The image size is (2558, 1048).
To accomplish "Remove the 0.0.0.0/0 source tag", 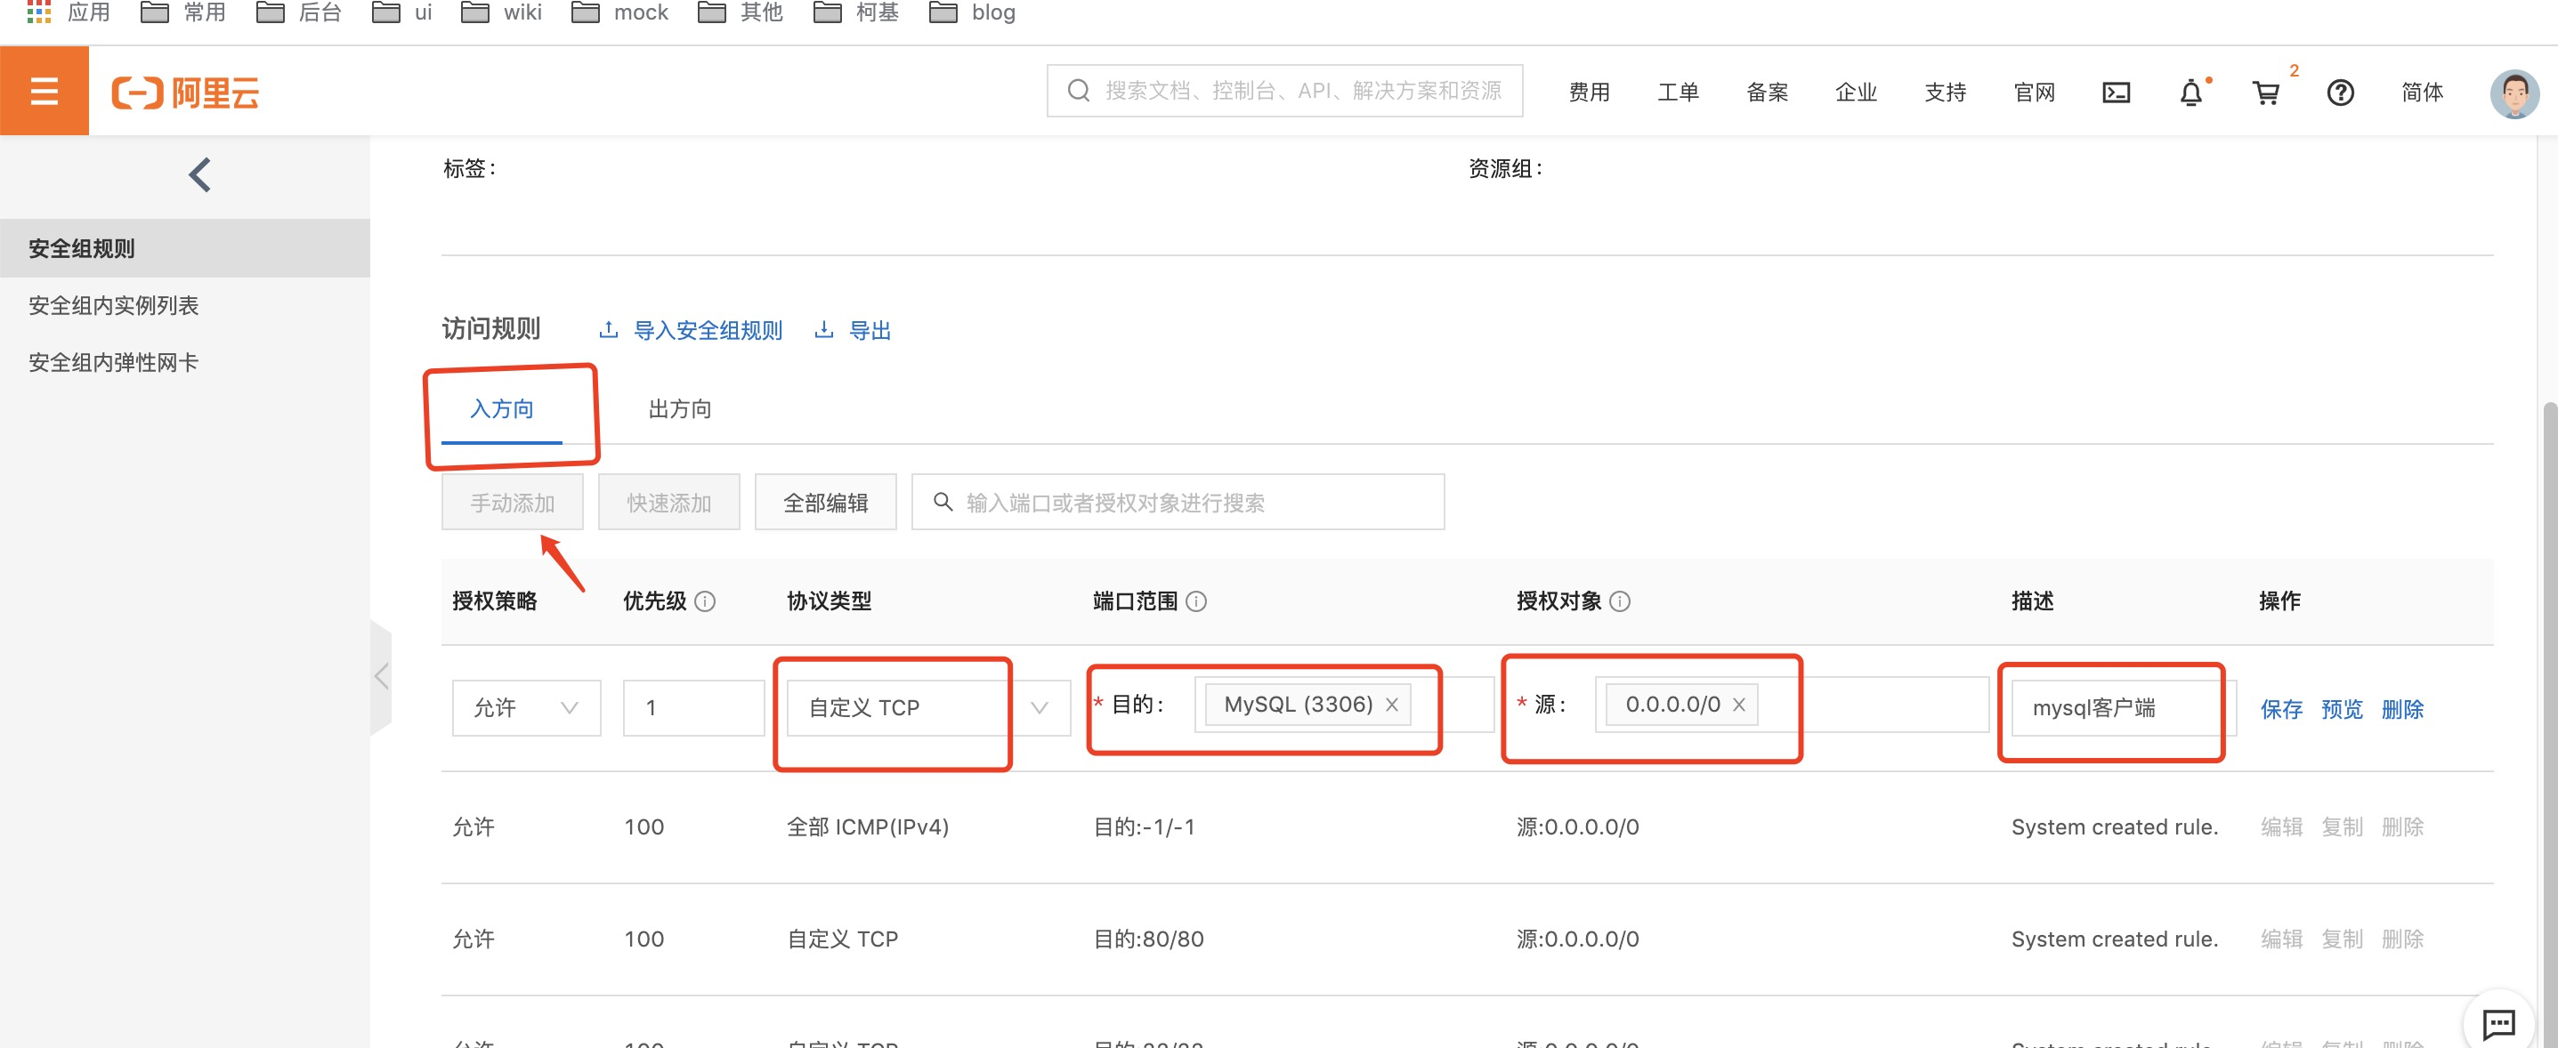I will click(1739, 705).
